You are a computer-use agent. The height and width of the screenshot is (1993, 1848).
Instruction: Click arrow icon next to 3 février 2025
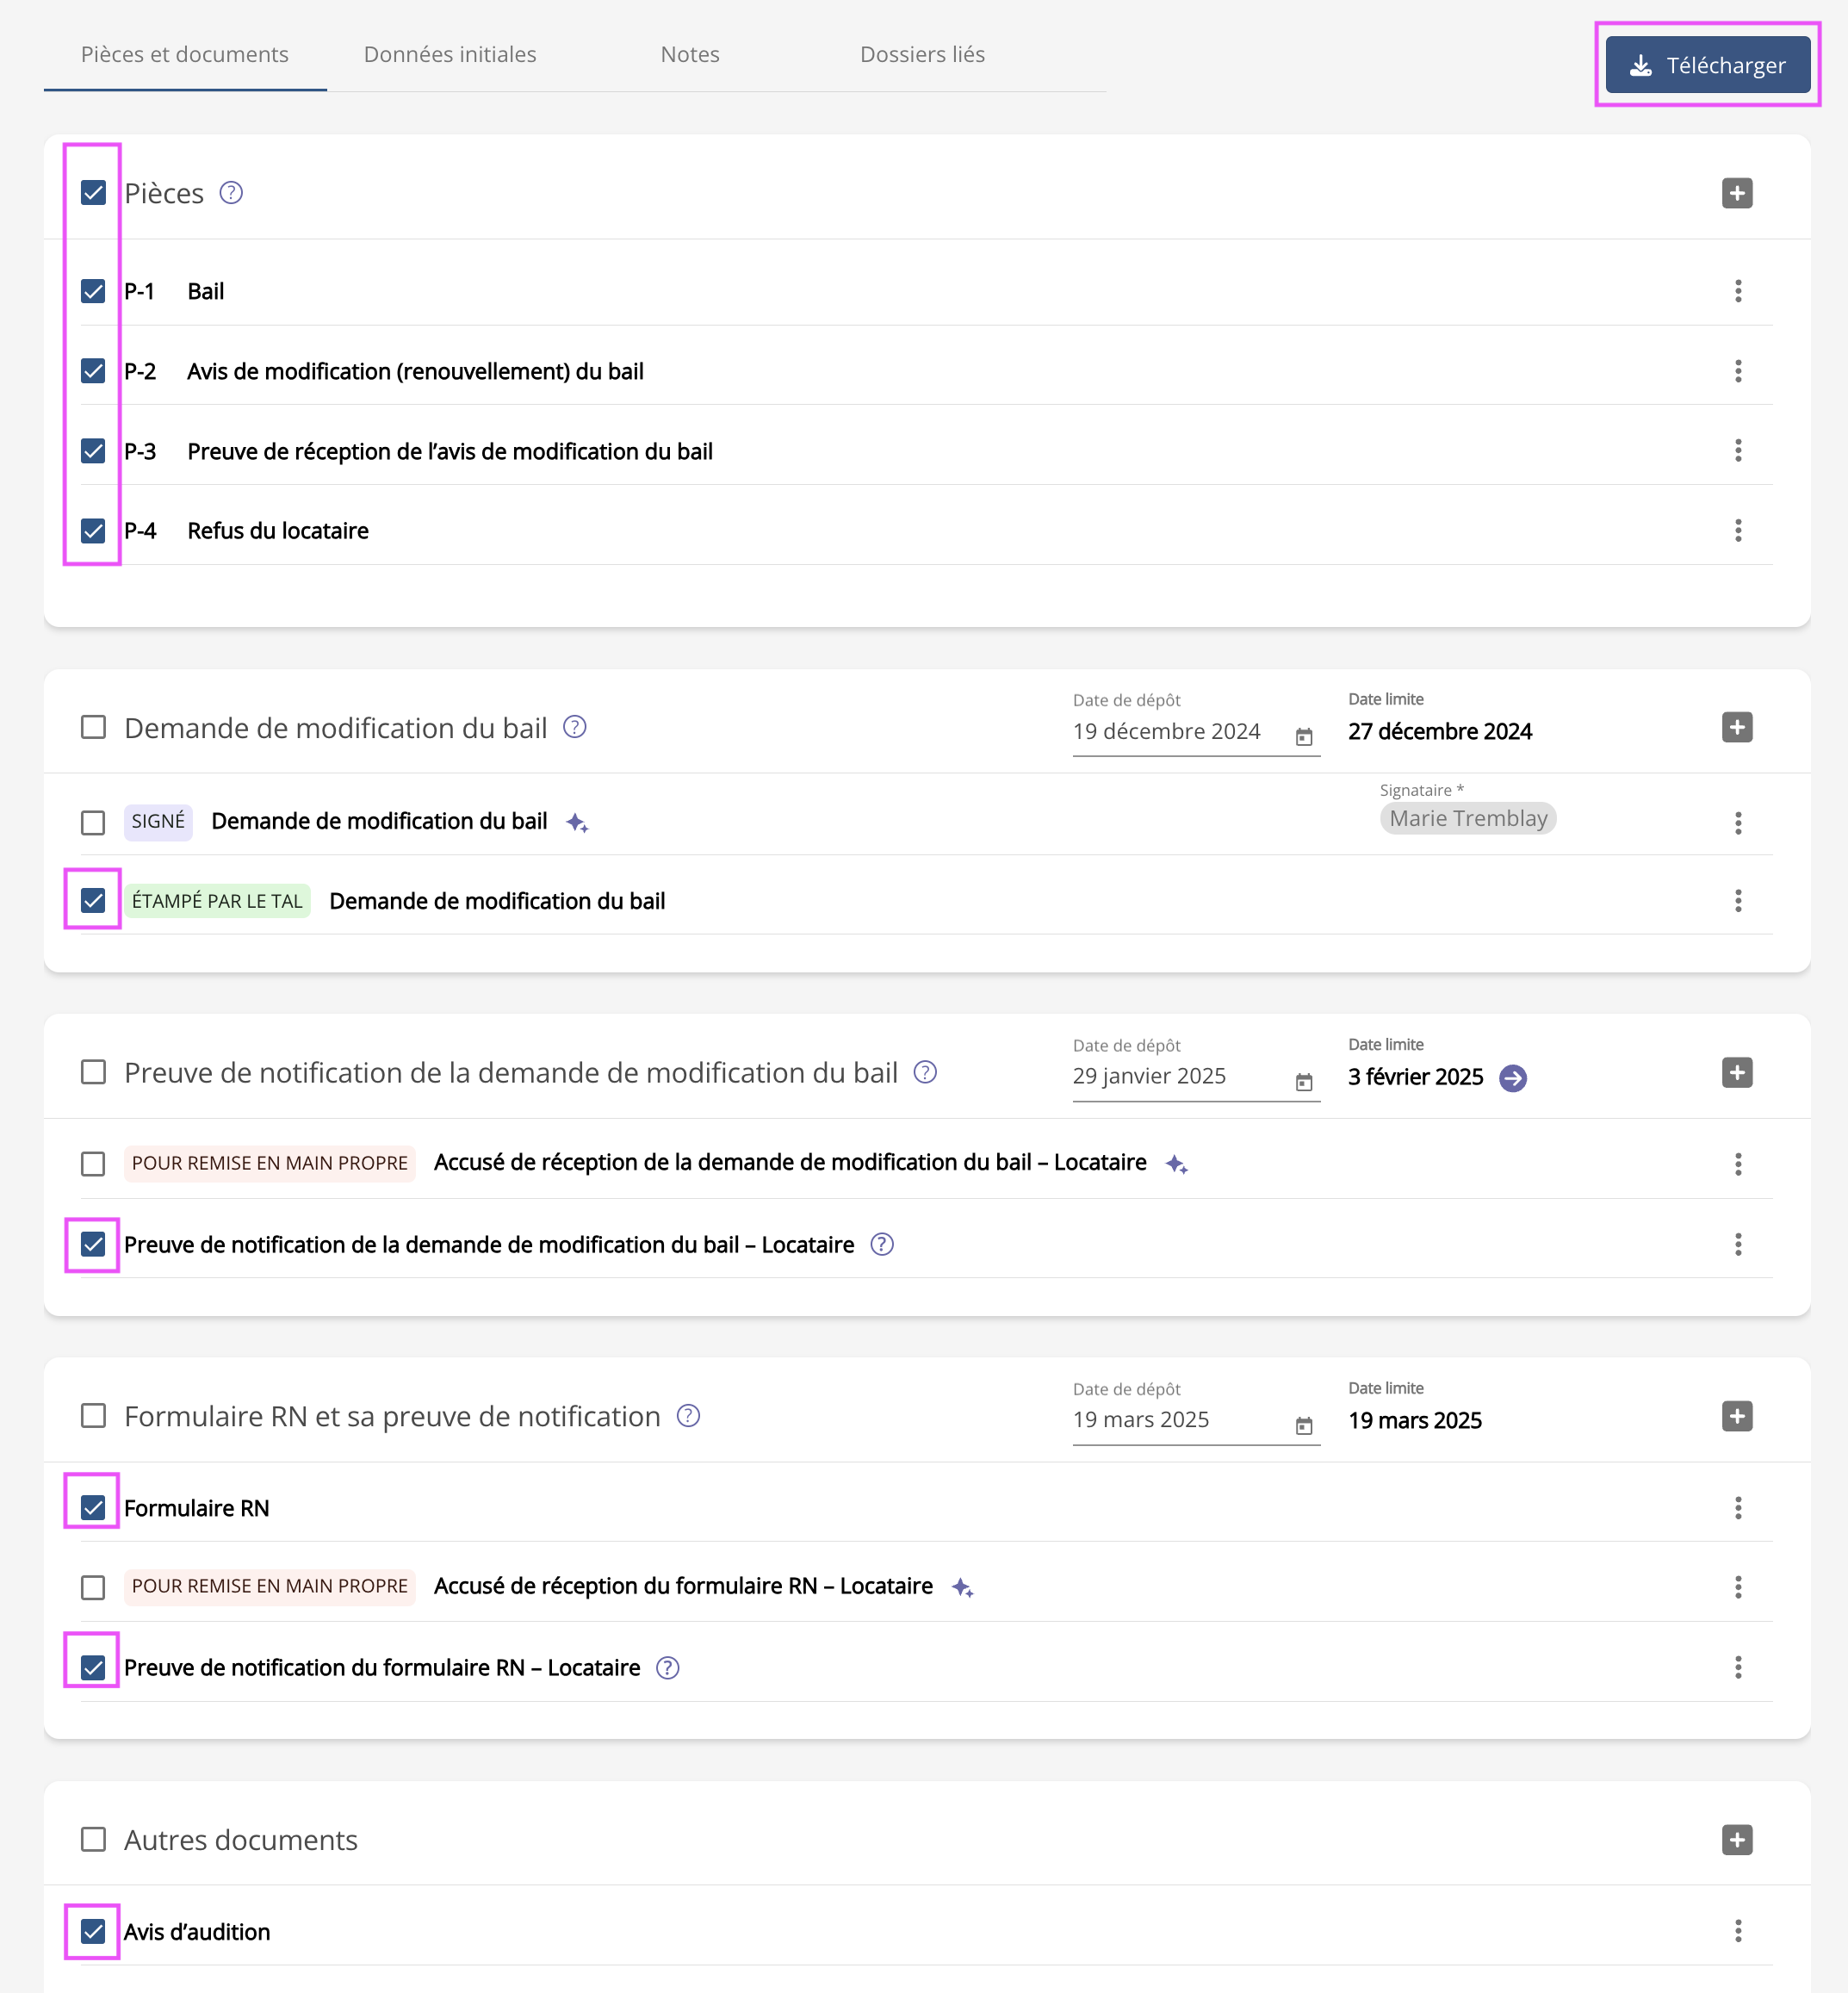point(1513,1078)
